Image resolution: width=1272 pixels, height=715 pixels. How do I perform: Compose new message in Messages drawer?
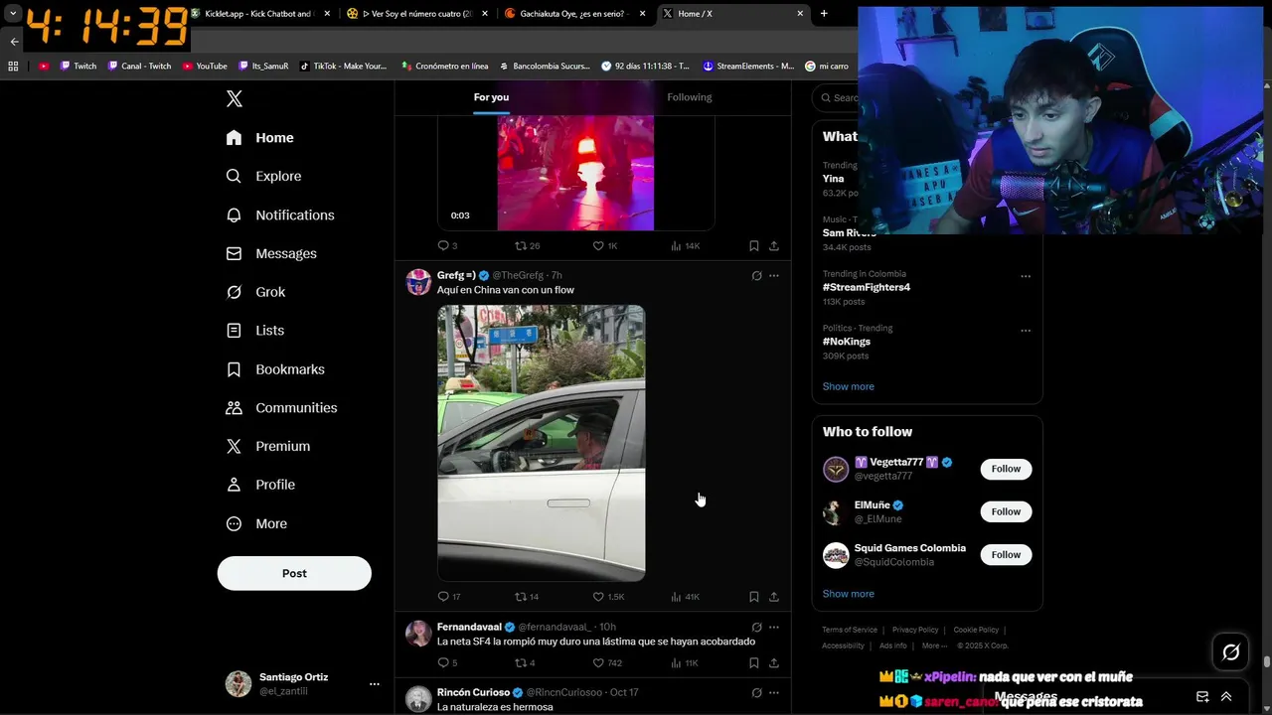pyautogui.click(x=1202, y=697)
